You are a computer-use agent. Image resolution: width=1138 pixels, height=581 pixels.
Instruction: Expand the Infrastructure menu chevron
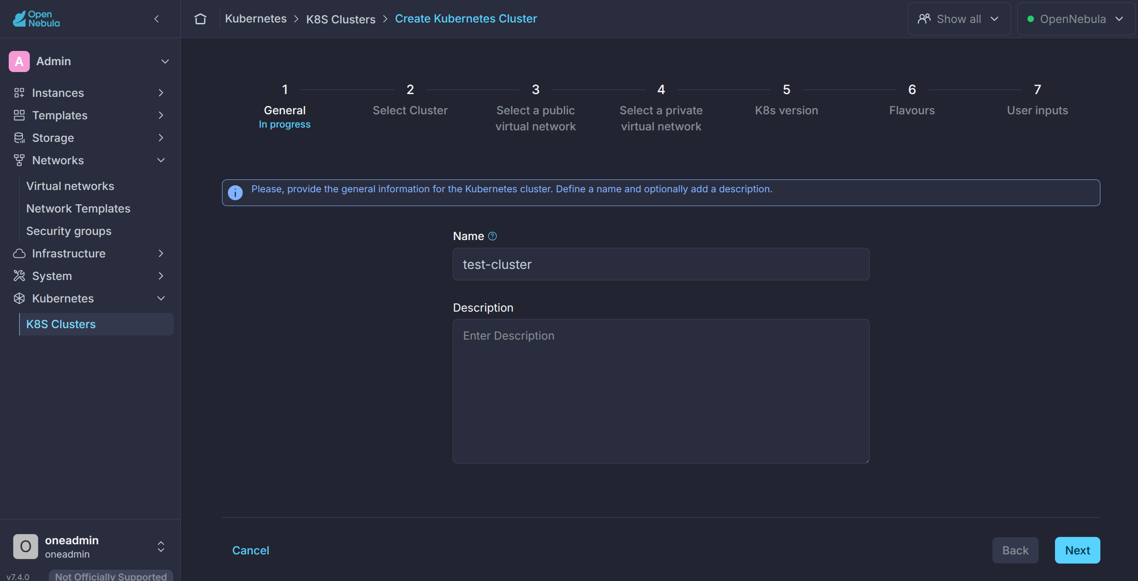pos(161,253)
